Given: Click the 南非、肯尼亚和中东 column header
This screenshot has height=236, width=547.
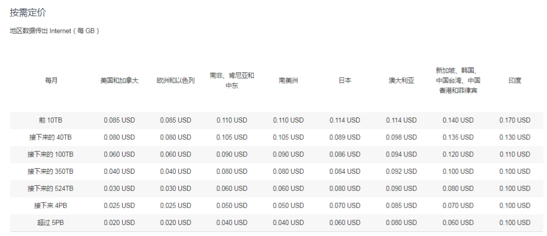Looking at the screenshot, I should pyautogui.click(x=231, y=81).
